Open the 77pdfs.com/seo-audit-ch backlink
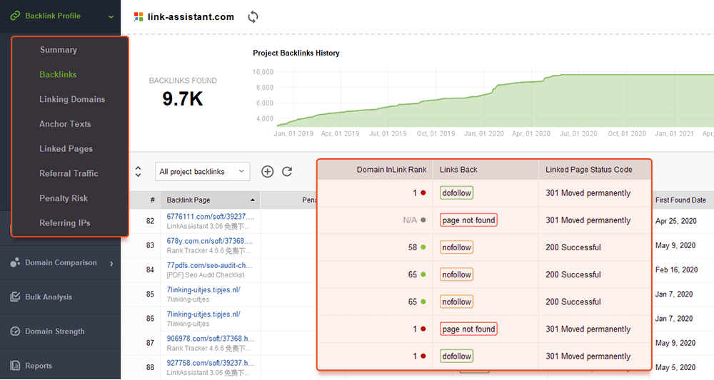The image size is (714, 380). 209,265
